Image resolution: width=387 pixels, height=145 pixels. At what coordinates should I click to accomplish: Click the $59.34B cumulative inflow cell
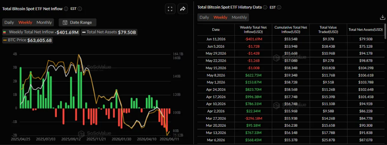(x=291, y=75)
